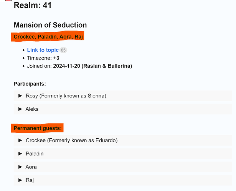Select the 'Rosy (Formerly known as Sienna)' row

coord(123,96)
